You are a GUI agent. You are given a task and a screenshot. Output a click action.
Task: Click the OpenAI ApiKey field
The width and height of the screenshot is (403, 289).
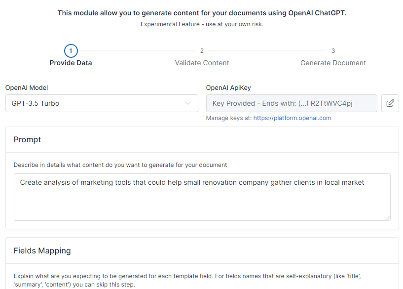coord(291,103)
